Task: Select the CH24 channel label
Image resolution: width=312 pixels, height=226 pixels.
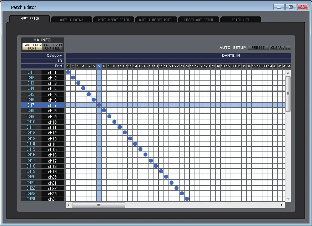Action: [31, 199]
